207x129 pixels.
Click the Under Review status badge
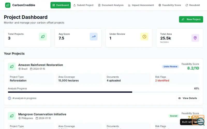tap(171, 67)
